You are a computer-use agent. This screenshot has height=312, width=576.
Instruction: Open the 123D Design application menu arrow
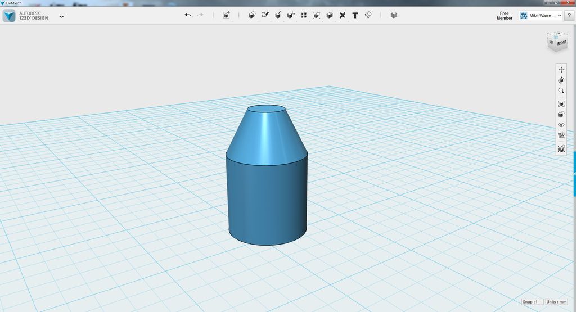(61, 16)
